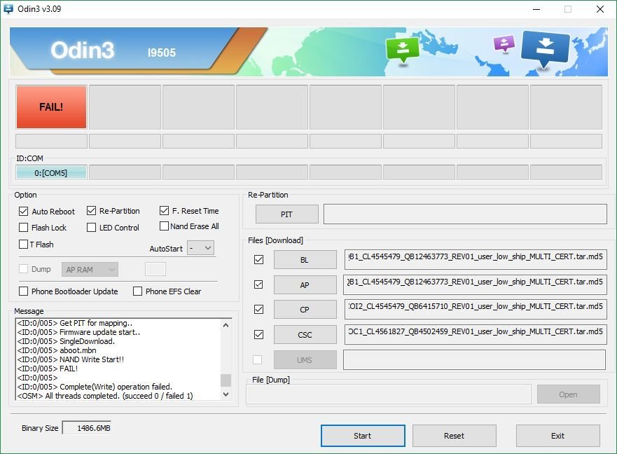
Task: Close the Odin3 window
Action: (x=599, y=9)
